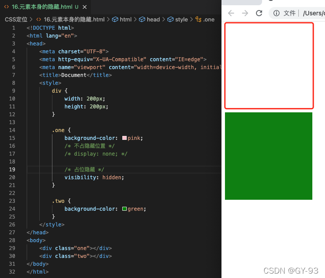Click the <!DOCTYPE html> line
Viewport: 325px width, 278px height.
point(50,28)
